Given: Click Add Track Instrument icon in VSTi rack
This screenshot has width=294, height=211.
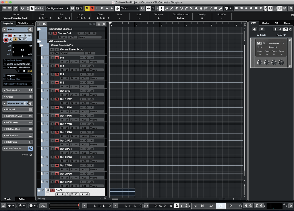Looking at the screenshot, I should coord(255,29).
